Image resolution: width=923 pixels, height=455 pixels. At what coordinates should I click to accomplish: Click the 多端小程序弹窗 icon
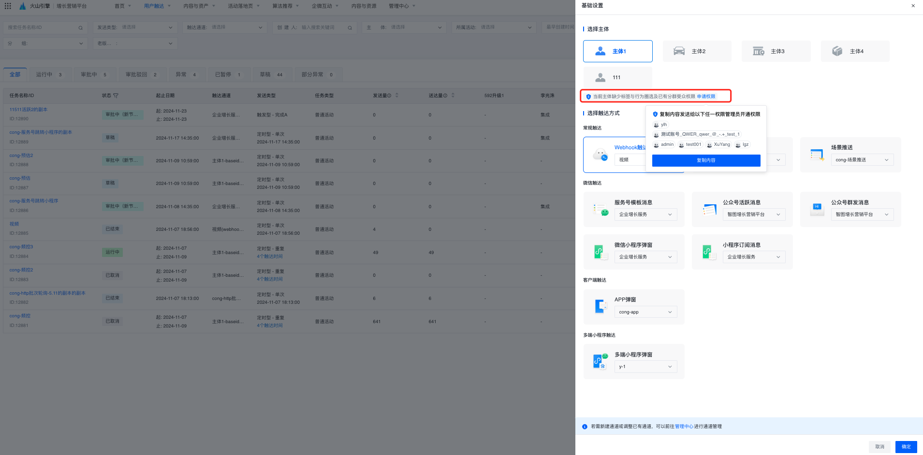(601, 361)
